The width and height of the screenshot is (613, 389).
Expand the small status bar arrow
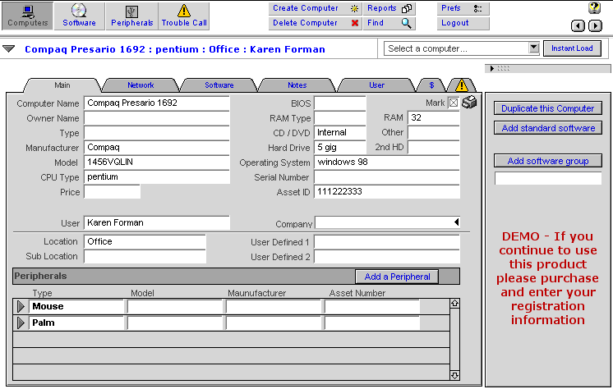pos(492,68)
